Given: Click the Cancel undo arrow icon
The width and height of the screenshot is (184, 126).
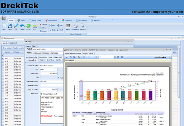Looking at the screenshot, I should tap(22, 26).
